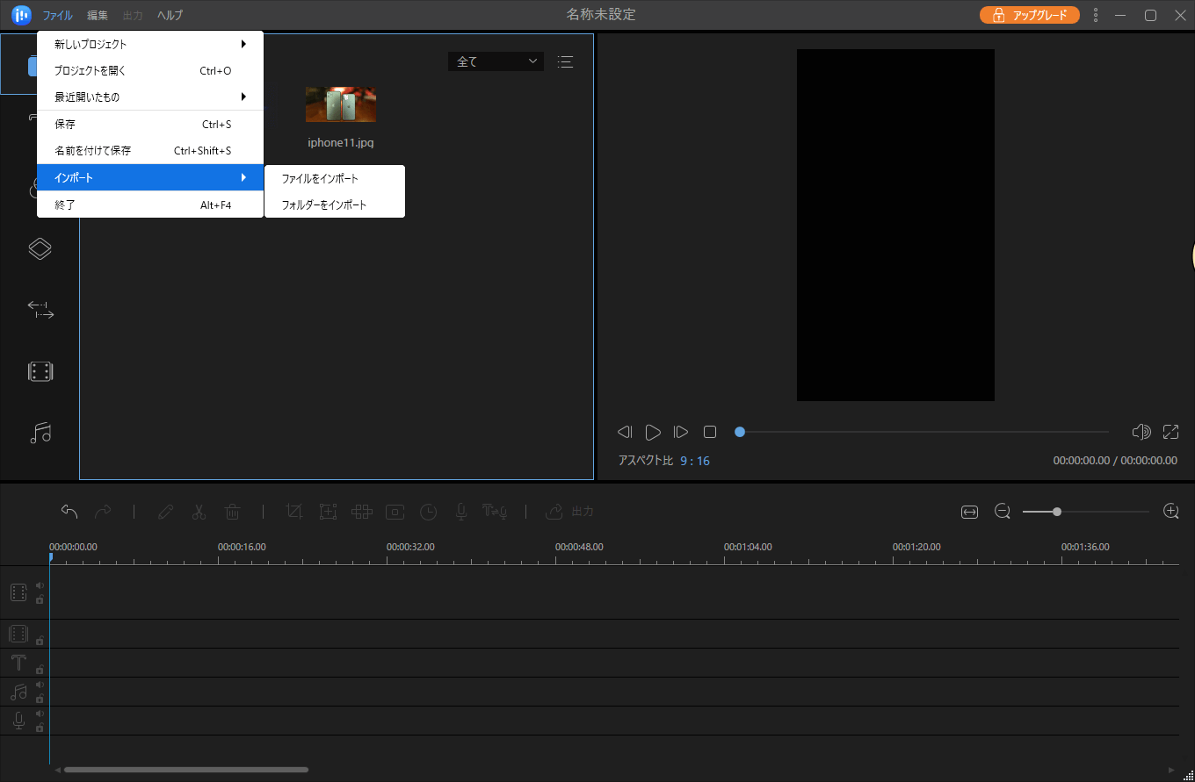Screen dimensions: 1195x782
Task: Select フォルダーをインポート in submenu
Action: click(335, 204)
